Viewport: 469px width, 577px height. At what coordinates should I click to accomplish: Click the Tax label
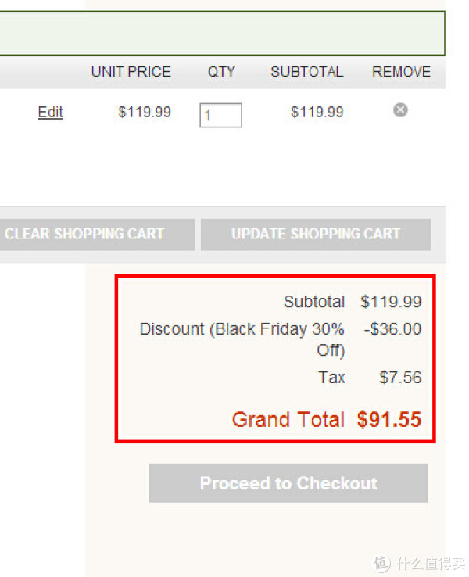[331, 378]
